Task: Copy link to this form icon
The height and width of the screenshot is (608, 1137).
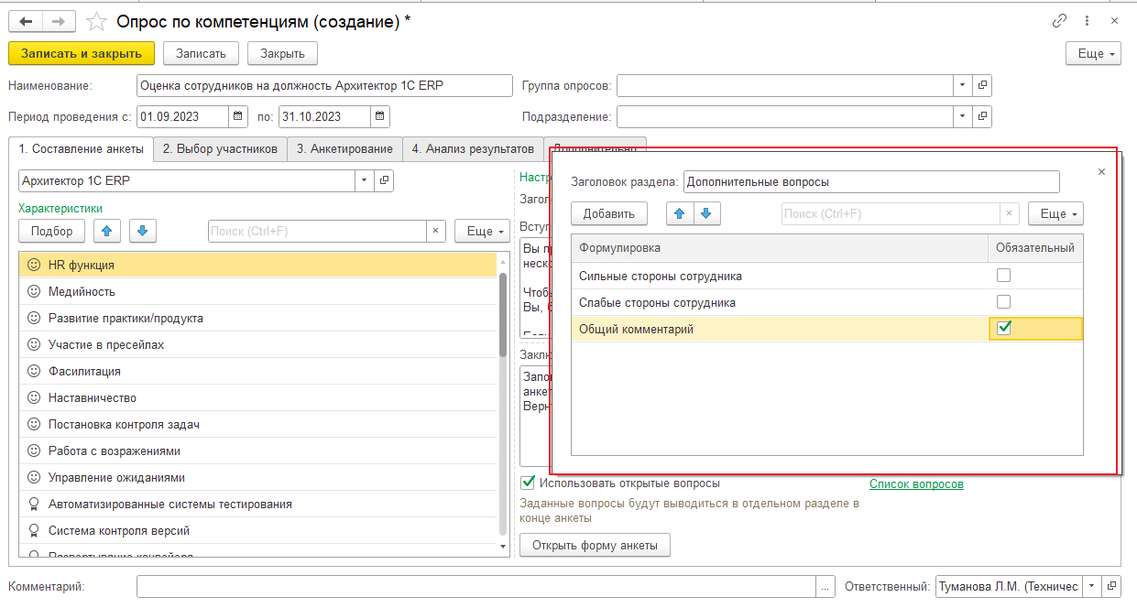Action: tap(1060, 20)
